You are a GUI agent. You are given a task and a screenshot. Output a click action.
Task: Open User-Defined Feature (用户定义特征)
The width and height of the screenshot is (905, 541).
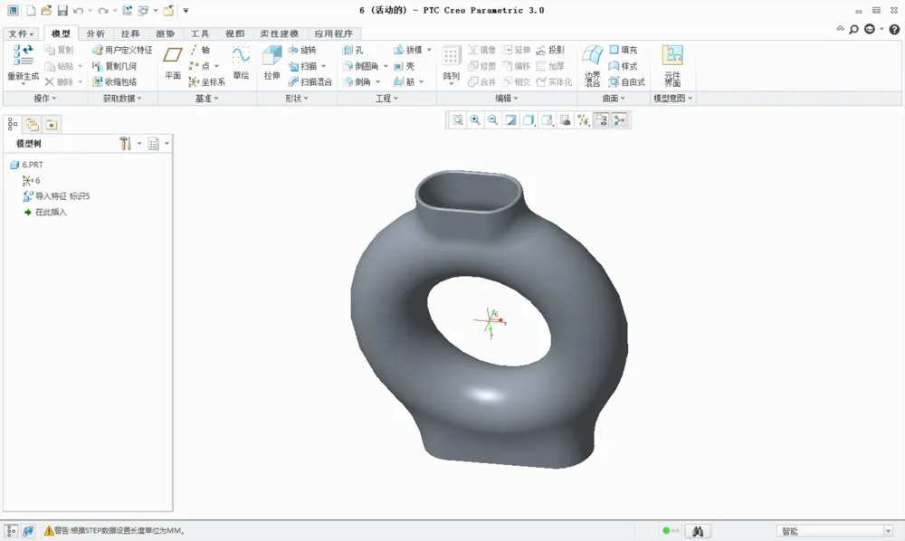123,50
